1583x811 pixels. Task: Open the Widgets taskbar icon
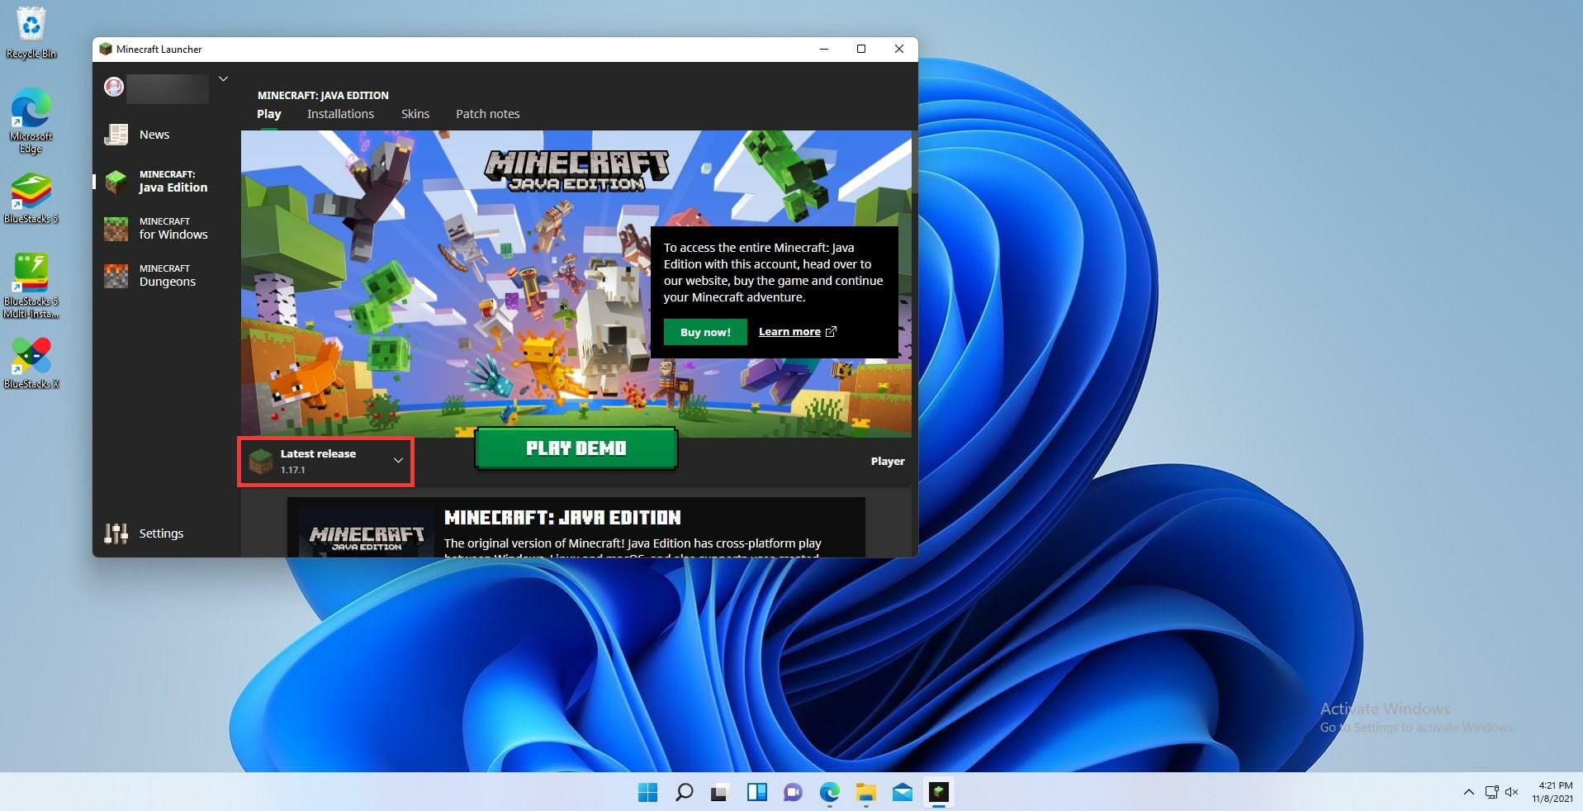point(756,793)
